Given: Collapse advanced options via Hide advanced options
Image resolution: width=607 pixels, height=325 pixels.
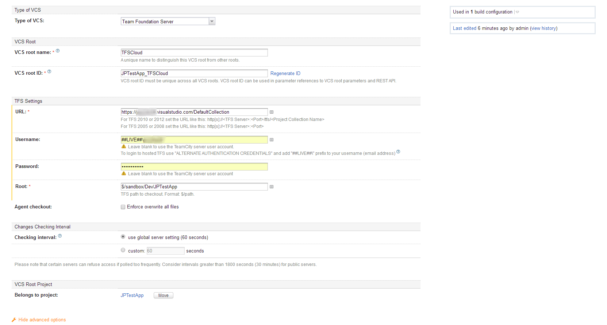Looking at the screenshot, I should 42,320.
